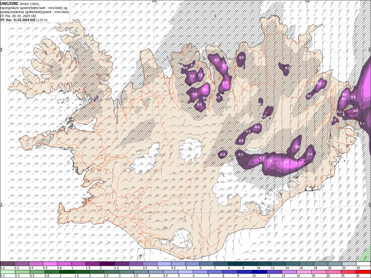Viewport: 371px width, 278px height.
Task: Pick the dark teal 8 swatch in the upper legend row
Action: (235, 264)
